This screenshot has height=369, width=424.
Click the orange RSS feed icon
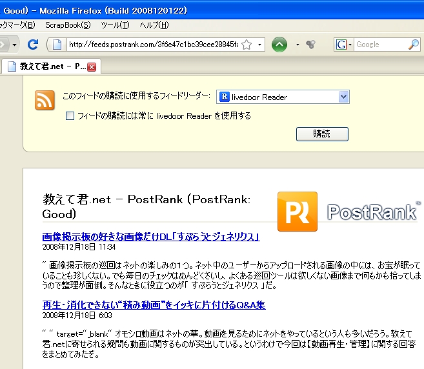[x=45, y=100]
